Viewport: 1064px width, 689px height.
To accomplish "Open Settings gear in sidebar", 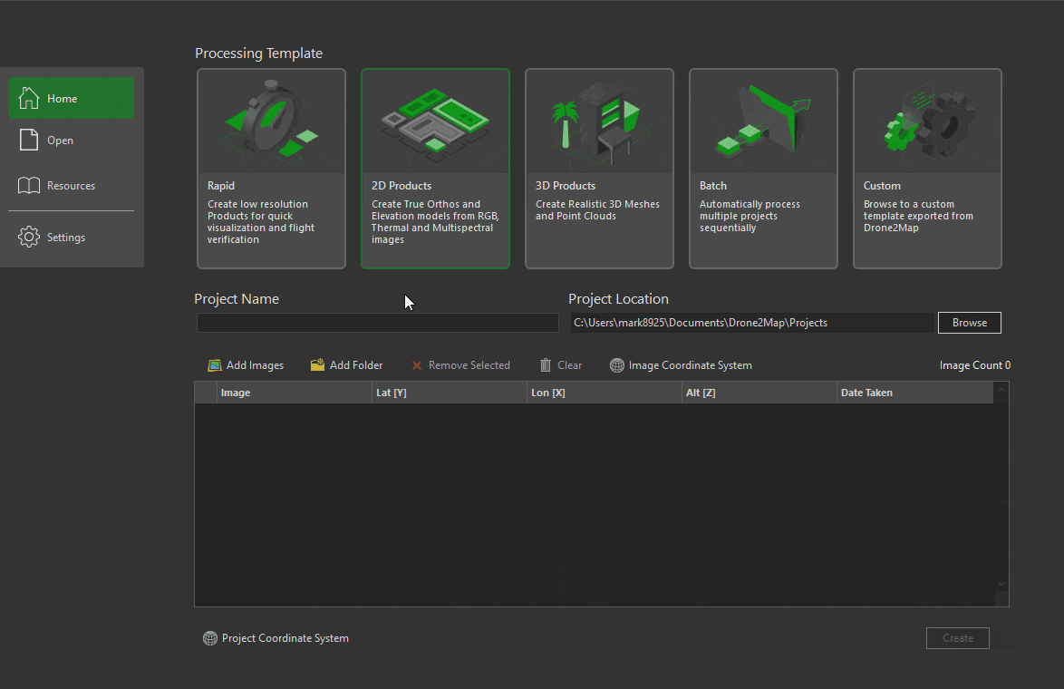I will (29, 238).
